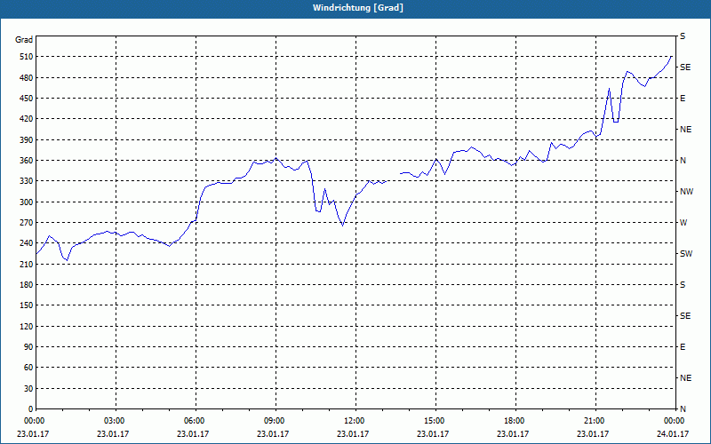Select the 06:00 time axis label

coord(196,421)
